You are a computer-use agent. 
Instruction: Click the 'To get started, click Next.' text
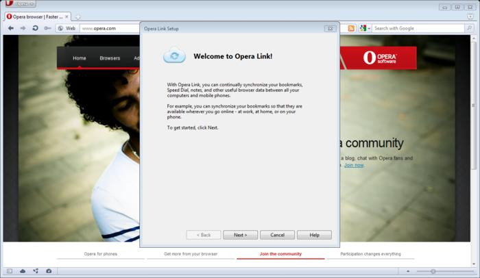point(193,127)
